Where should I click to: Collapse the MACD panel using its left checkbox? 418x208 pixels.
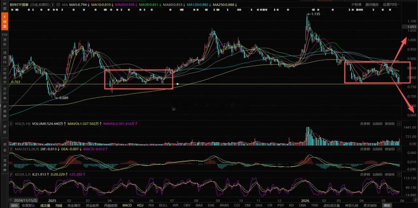tap(11, 149)
